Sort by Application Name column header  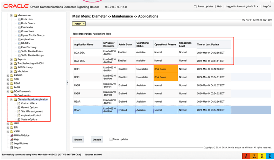click(88, 44)
